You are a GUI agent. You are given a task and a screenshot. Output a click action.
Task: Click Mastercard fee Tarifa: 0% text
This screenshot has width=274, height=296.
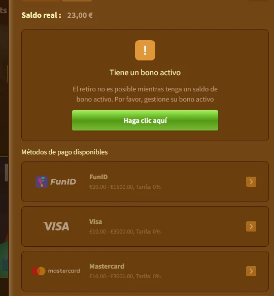pyautogui.click(x=148, y=276)
